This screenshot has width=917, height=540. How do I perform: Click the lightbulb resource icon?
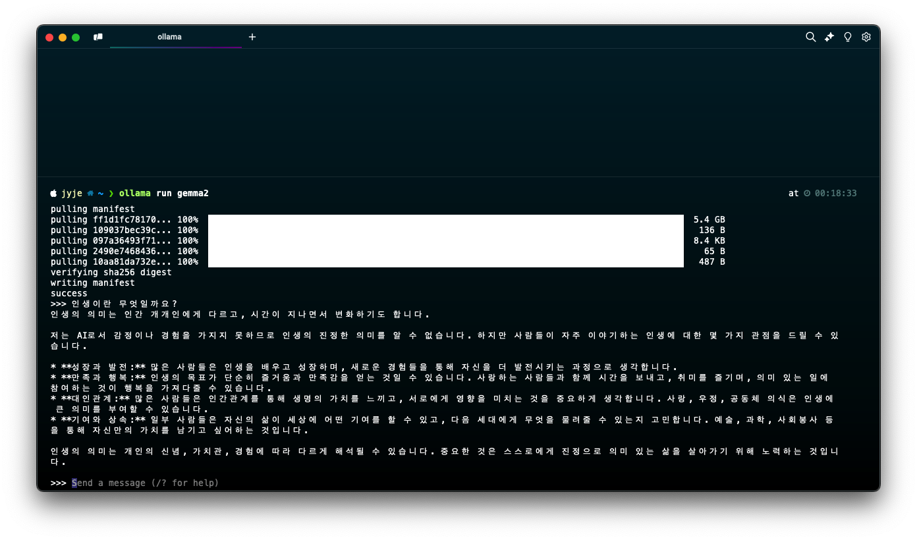point(848,37)
